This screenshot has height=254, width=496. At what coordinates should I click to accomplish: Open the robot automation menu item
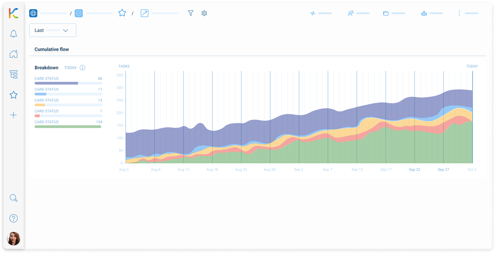tap(424, 13)
